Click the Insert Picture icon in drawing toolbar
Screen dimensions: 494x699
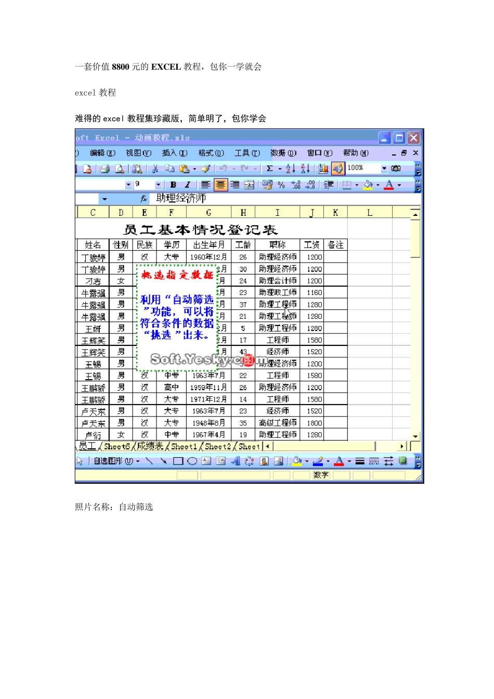pos(278,461)
